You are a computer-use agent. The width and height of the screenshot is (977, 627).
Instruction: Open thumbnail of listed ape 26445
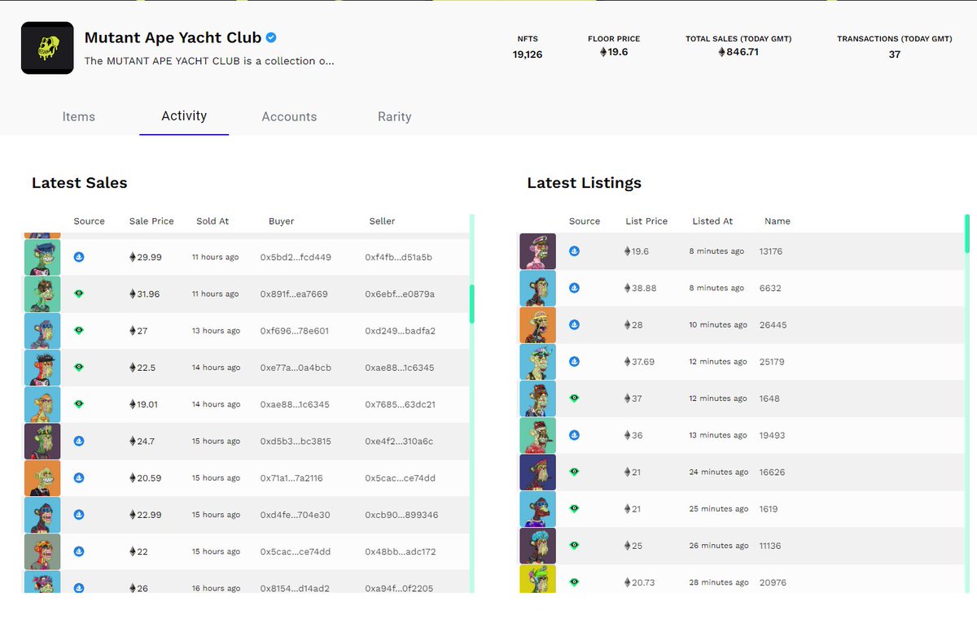pos(537,324)
